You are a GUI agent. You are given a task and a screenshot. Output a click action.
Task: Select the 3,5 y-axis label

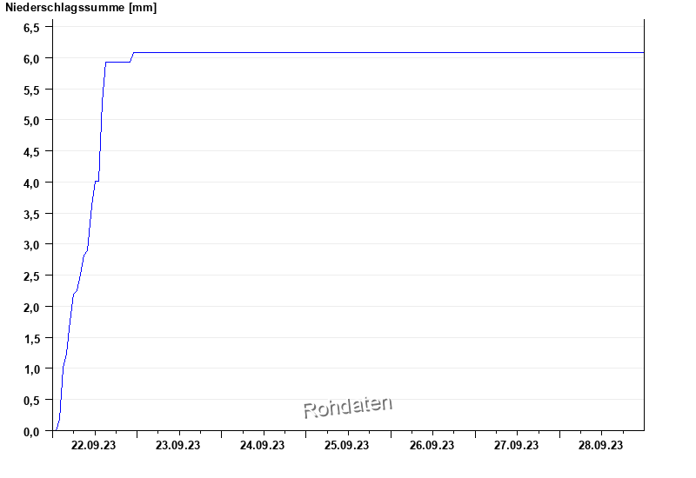31,214
